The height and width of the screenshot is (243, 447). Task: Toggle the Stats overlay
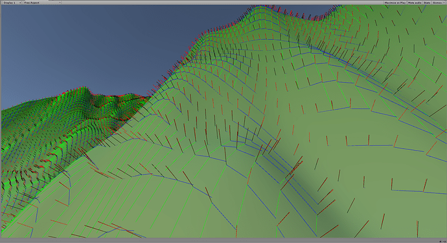[x=427, y=3]
